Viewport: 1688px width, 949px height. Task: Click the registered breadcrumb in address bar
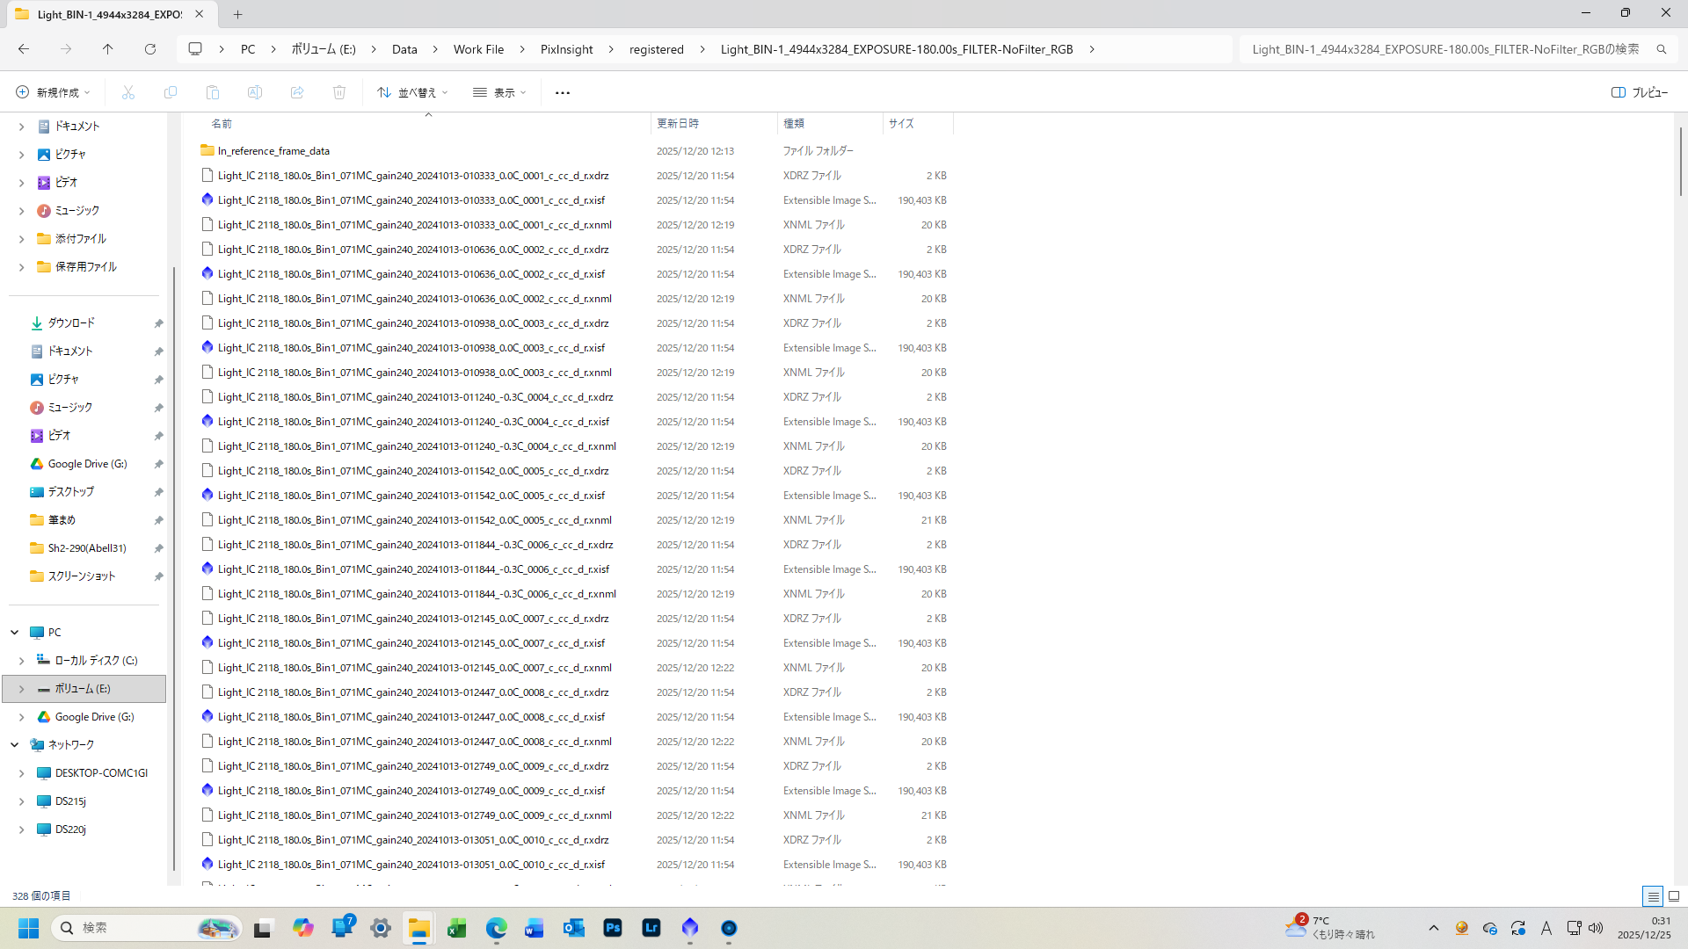pos(656,49)
